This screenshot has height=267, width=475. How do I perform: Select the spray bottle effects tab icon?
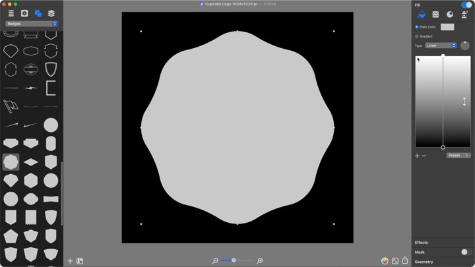[x=464, y=15]
